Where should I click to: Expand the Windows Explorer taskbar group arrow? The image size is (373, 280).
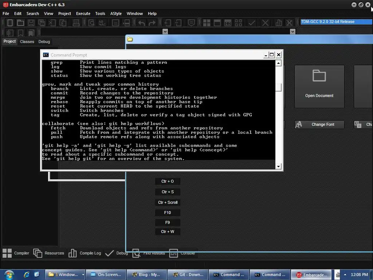click(83, 275)
